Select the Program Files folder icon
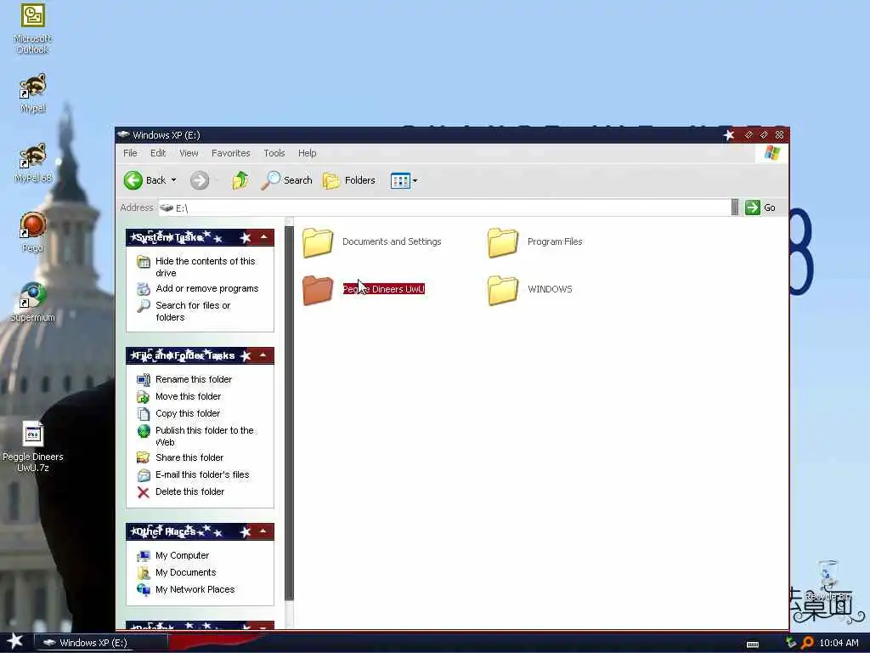 click(x=503, y=242)
